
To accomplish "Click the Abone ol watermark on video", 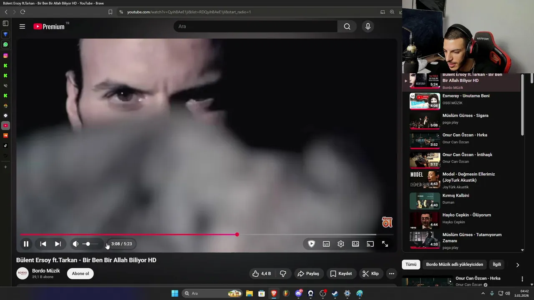I will (x=387, y=222).
